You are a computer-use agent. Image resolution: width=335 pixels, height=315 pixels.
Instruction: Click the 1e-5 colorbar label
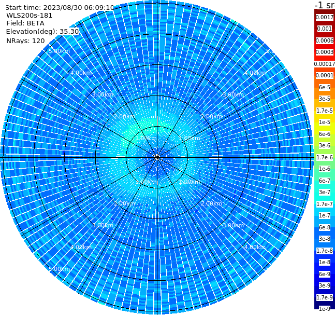point(325,122)
